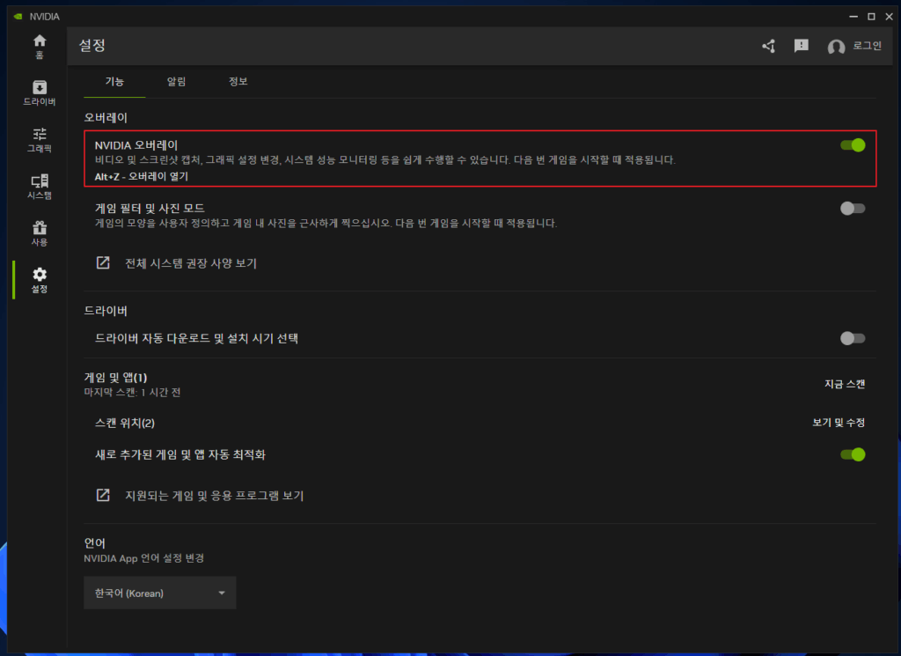
Task: Turn off 새로 추가된 게임 자동 최적화 toggle
Action: click(x=853, y=454)
